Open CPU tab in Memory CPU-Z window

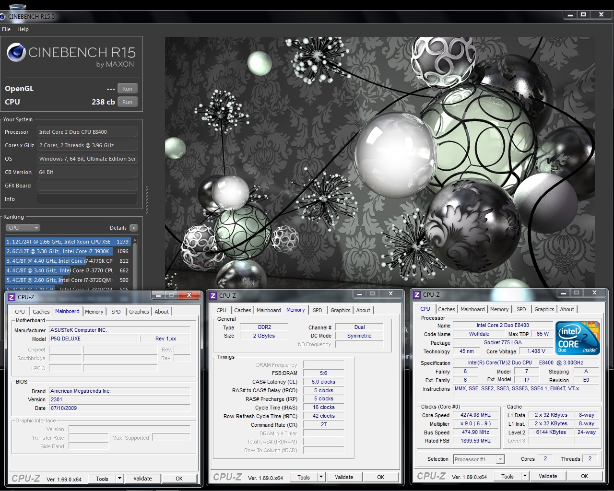tap(221, 310)
